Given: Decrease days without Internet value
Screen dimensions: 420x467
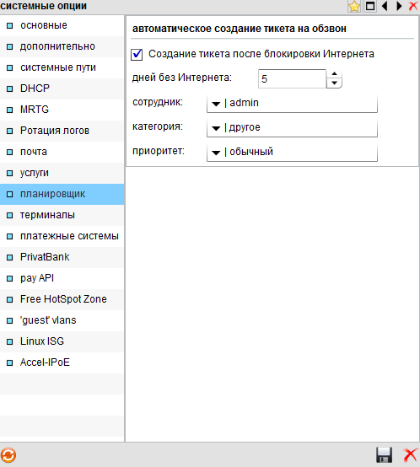Looking at the screenshot, I should [x=334, y=83].
